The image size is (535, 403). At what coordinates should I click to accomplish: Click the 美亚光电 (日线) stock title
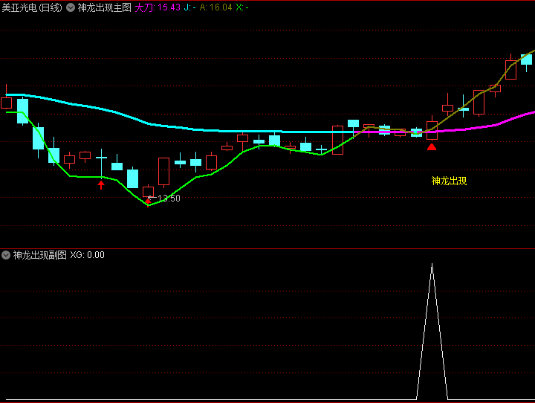pos(32,7)
